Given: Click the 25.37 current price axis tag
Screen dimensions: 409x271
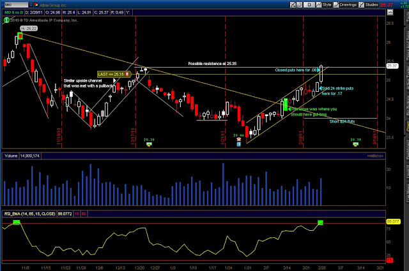Looking at the screenshot, I should [x=392, y=66].
